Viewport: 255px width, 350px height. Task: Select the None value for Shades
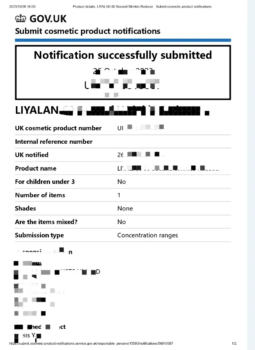point(125,209)
